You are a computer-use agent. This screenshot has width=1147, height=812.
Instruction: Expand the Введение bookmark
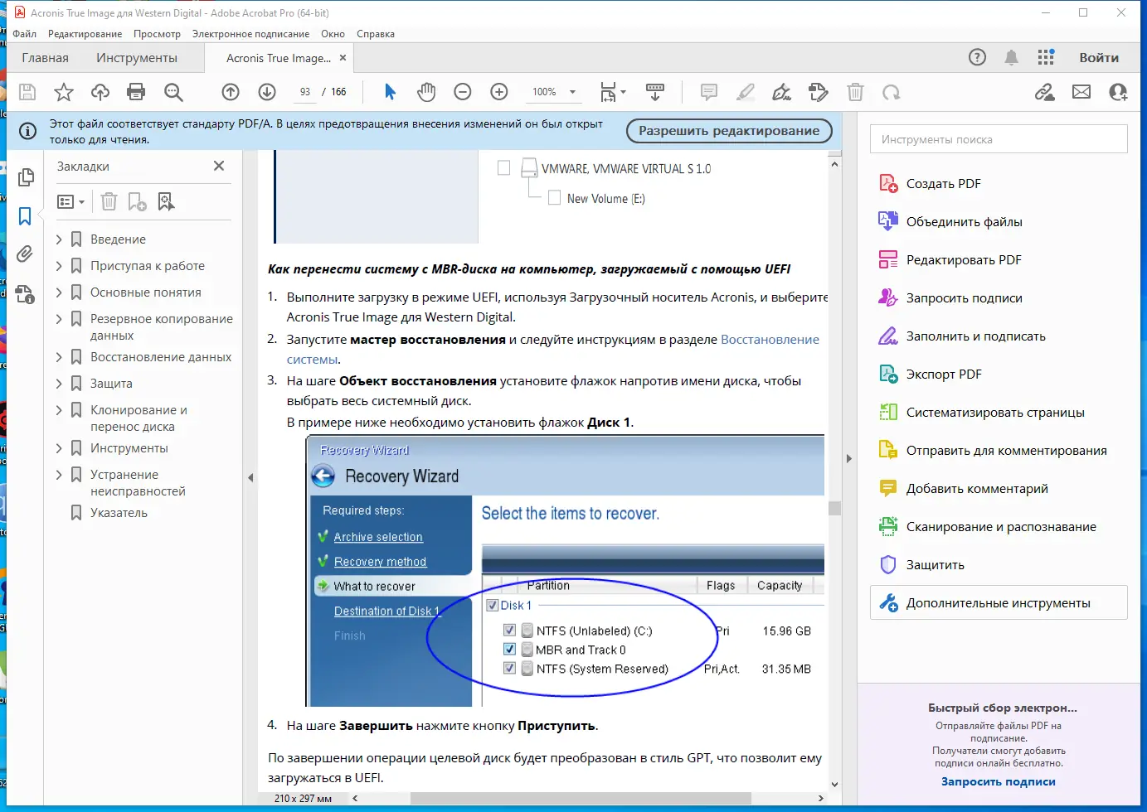pyautogui.click(x=57, y=239)
